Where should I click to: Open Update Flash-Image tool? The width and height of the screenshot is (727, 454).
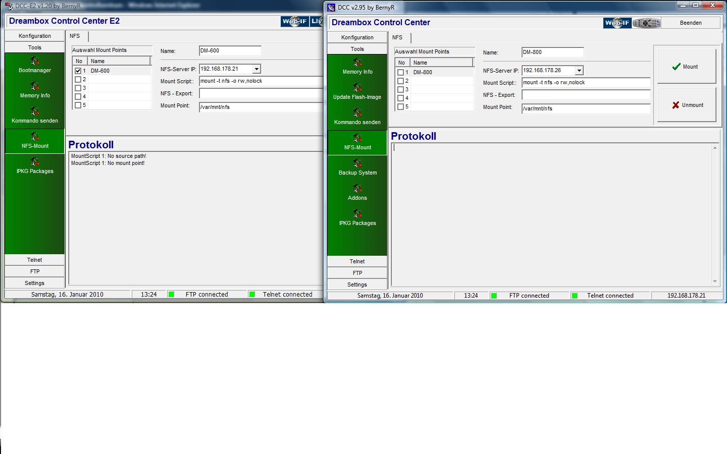357,92
